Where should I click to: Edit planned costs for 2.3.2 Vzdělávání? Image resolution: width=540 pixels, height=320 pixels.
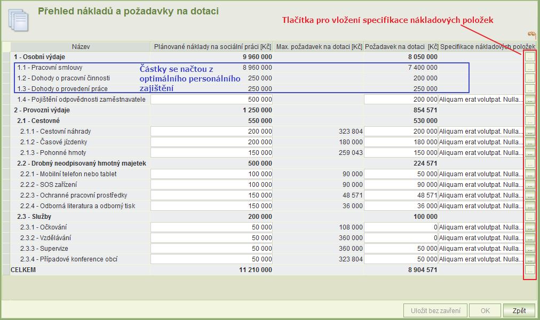point(211,238)
